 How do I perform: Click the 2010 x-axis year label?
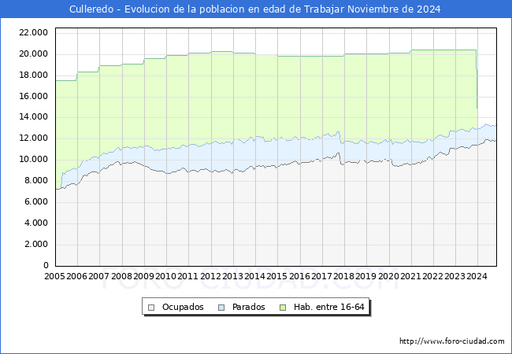(166, 276)
